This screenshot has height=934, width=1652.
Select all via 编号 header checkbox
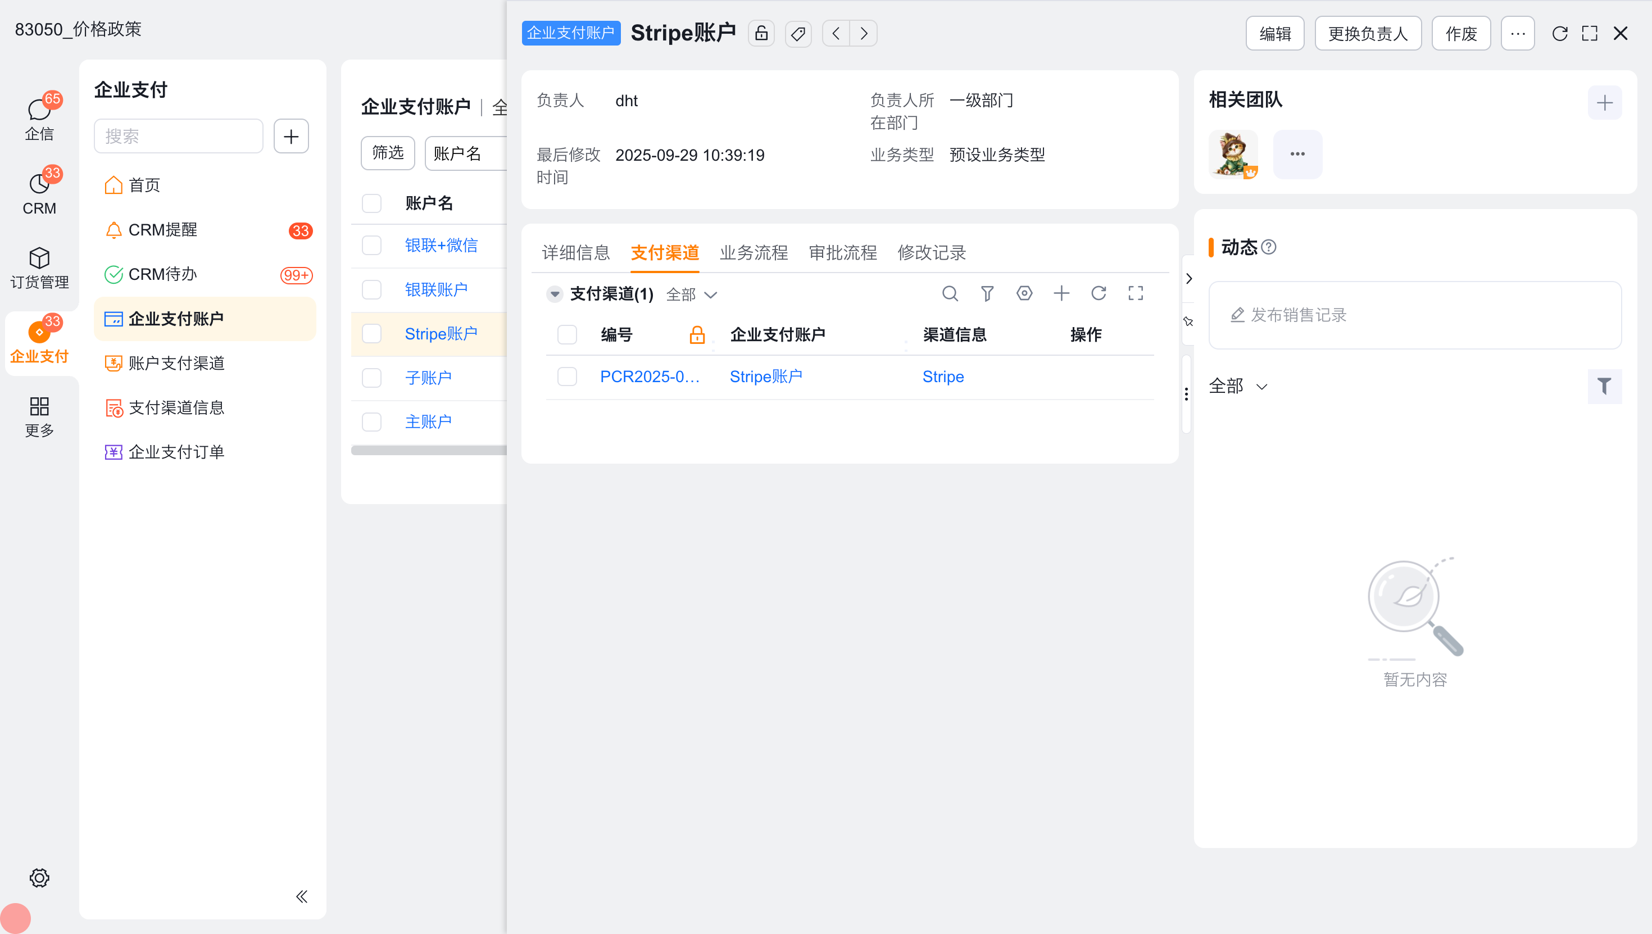567,334
